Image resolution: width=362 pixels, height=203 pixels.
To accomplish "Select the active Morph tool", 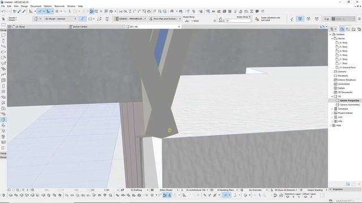I will tap(3, 120).
